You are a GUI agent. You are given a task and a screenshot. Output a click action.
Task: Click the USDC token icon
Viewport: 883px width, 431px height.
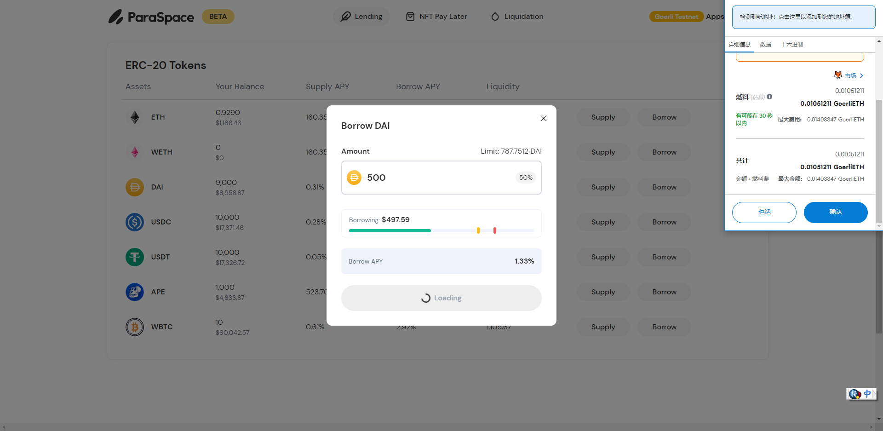pos(135,222)
